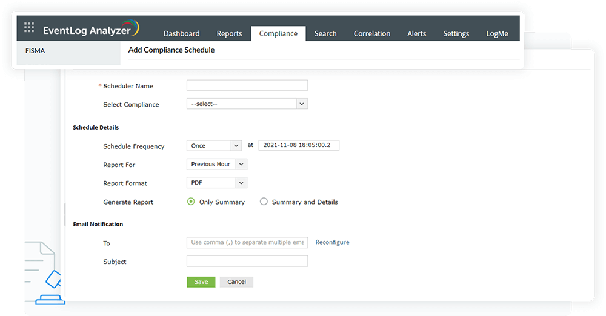Click the email Subject input field

247,262
